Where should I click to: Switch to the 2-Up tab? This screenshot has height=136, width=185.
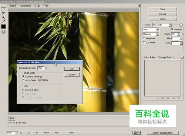pos(37,6)
